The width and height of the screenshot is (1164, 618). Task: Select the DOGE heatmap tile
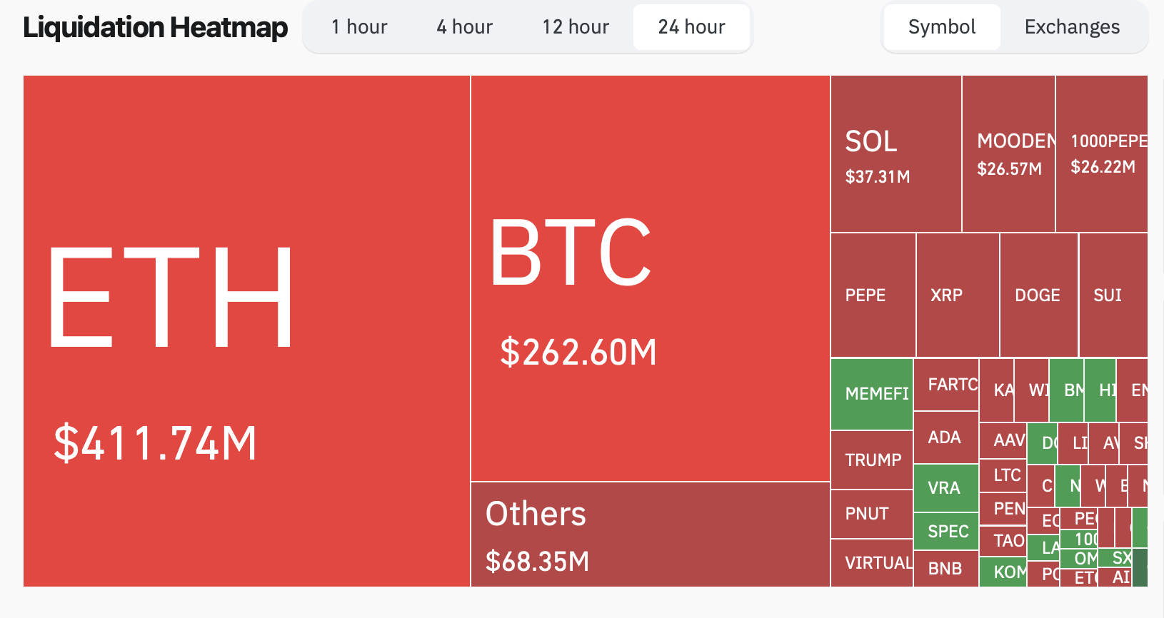click(1038, 295)
